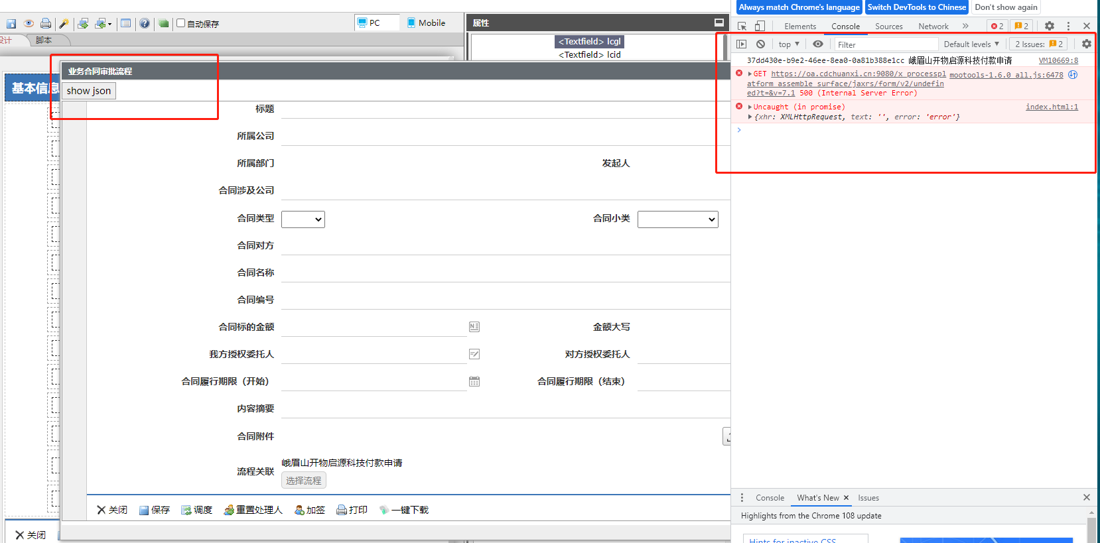Click in the 合同名称 input field
This screenshot has height=543, width=1100.
pos(506,272)
